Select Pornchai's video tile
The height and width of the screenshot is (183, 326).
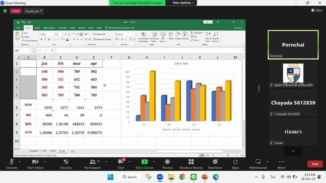(x=293, y=45)
